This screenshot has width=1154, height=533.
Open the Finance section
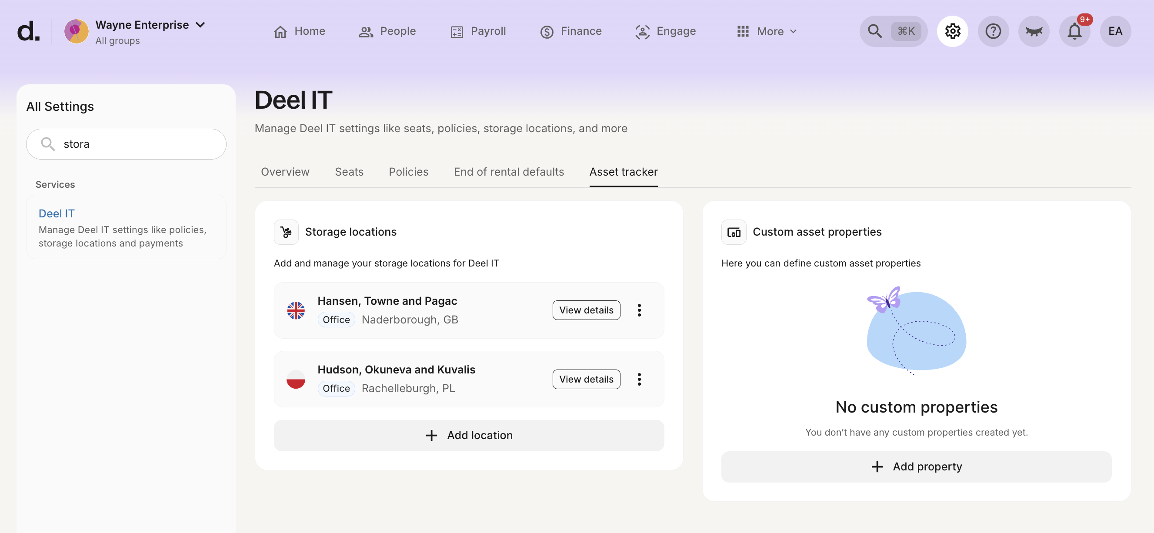coord(571,31)
